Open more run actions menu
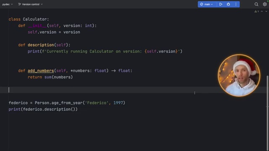 236,4
